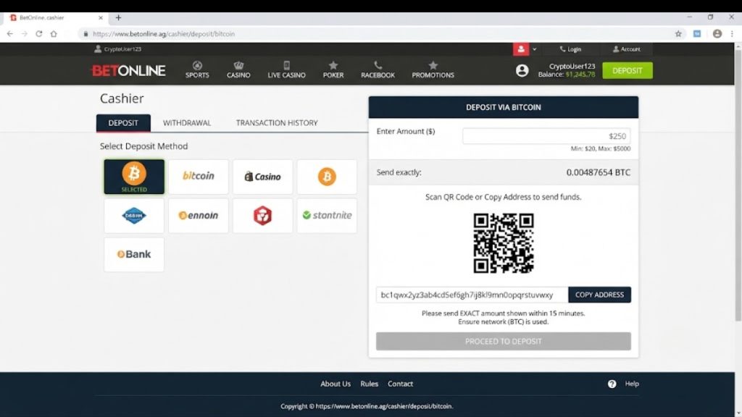
Task: Click the '0.00487654 BTC' amount
Action: coord(598,172)
